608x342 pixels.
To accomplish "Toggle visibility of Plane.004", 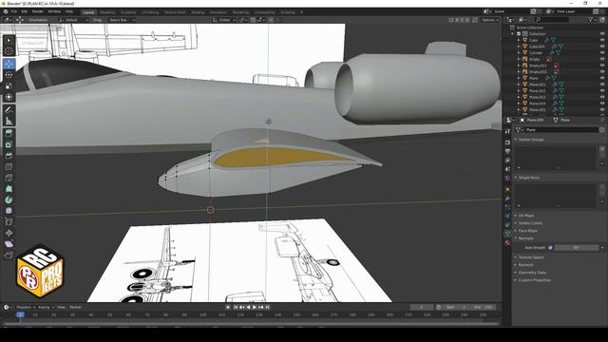I will click(x=602, y=104).
